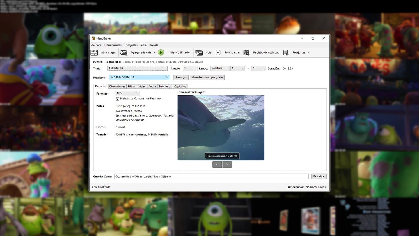Click the Agregar a la cola icon
The height and width of the screenshot is (236, 419).
pos(124,53)
